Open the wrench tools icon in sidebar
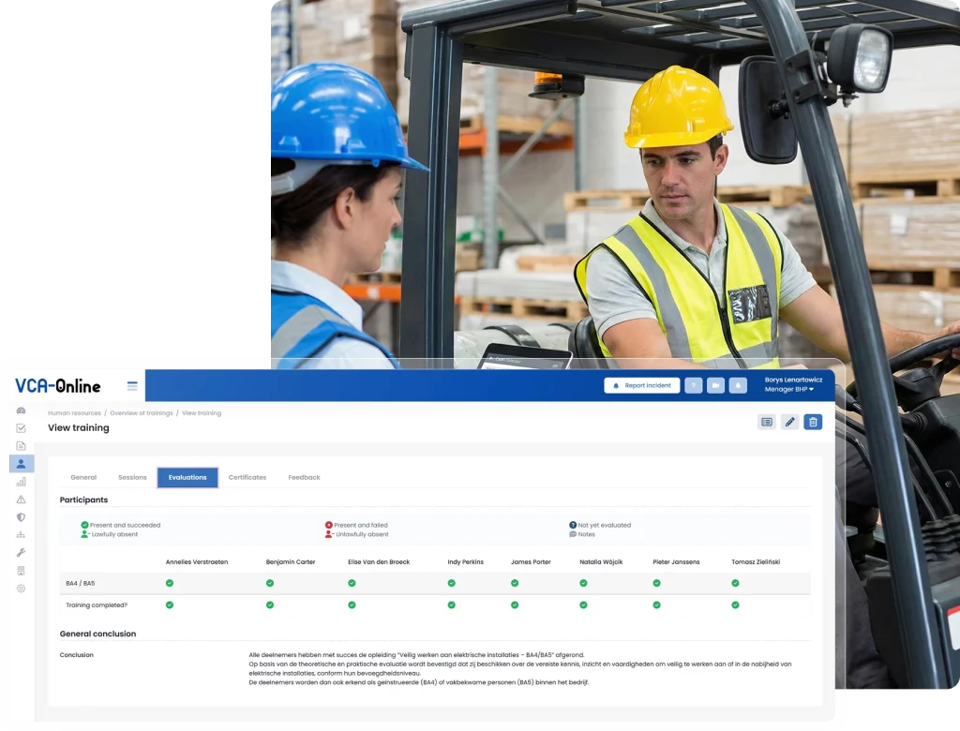The image size is (960, 731). [21, 553]
